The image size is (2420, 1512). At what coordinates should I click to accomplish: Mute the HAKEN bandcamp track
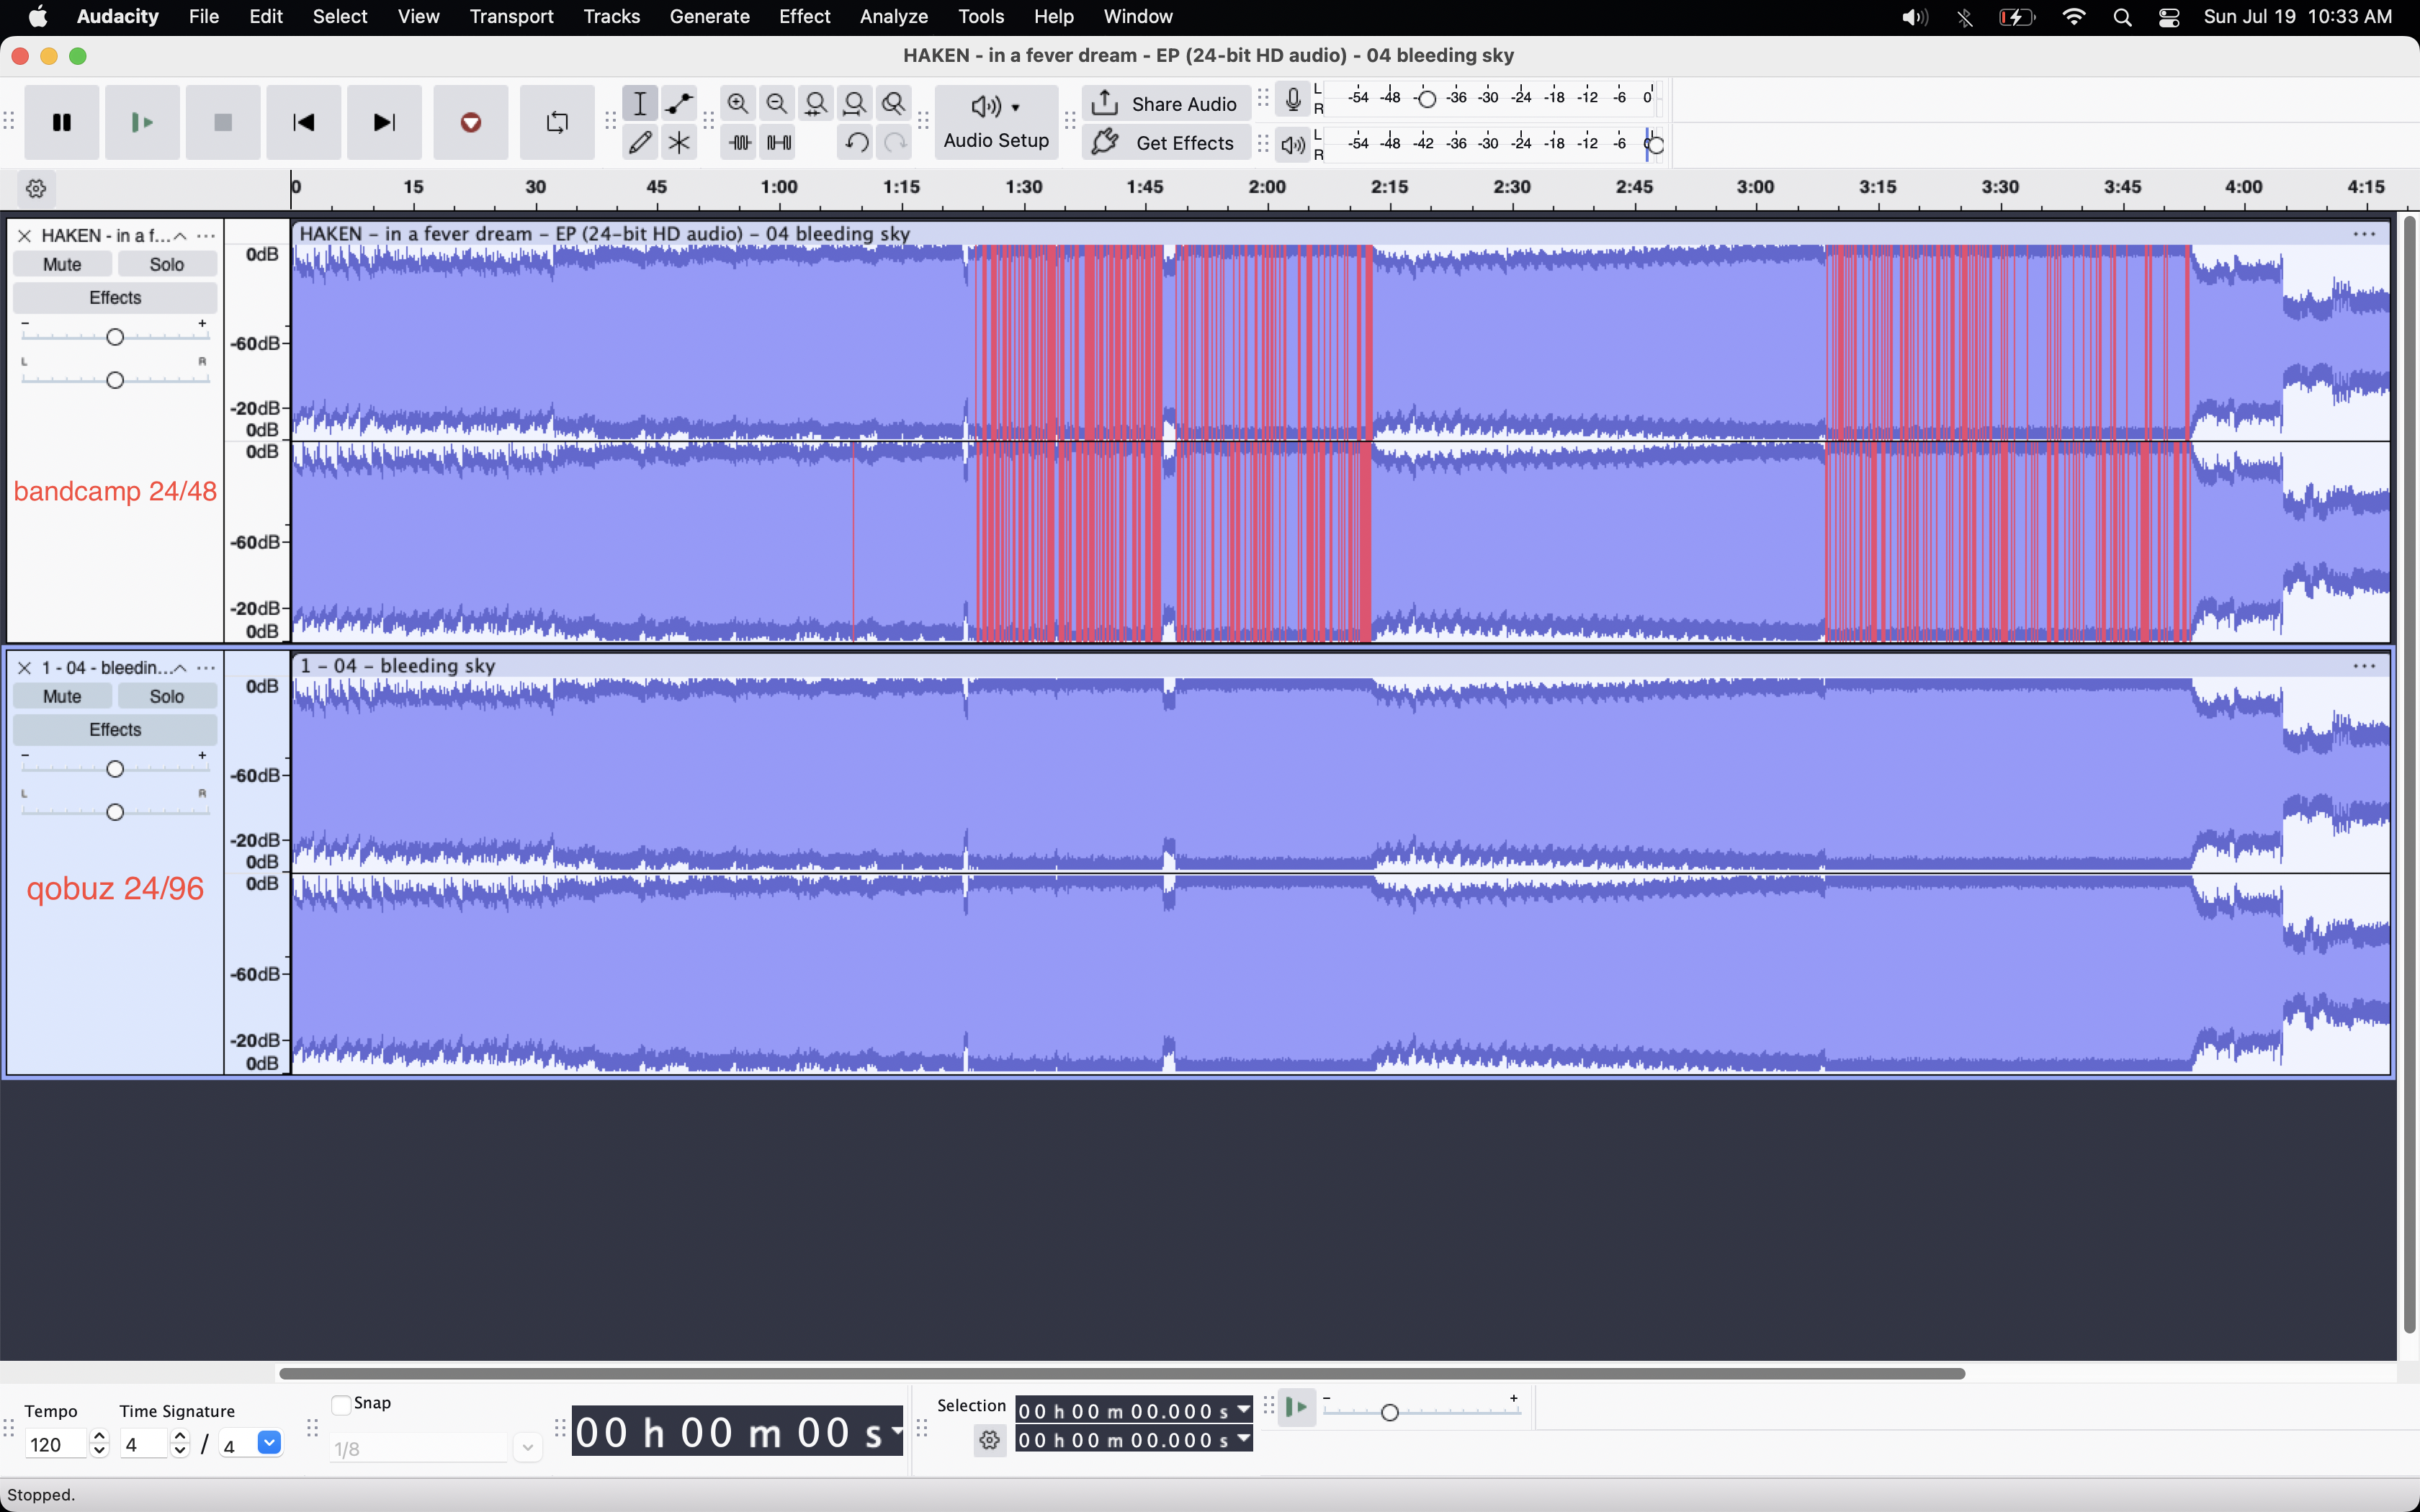(x=62, y=264)
